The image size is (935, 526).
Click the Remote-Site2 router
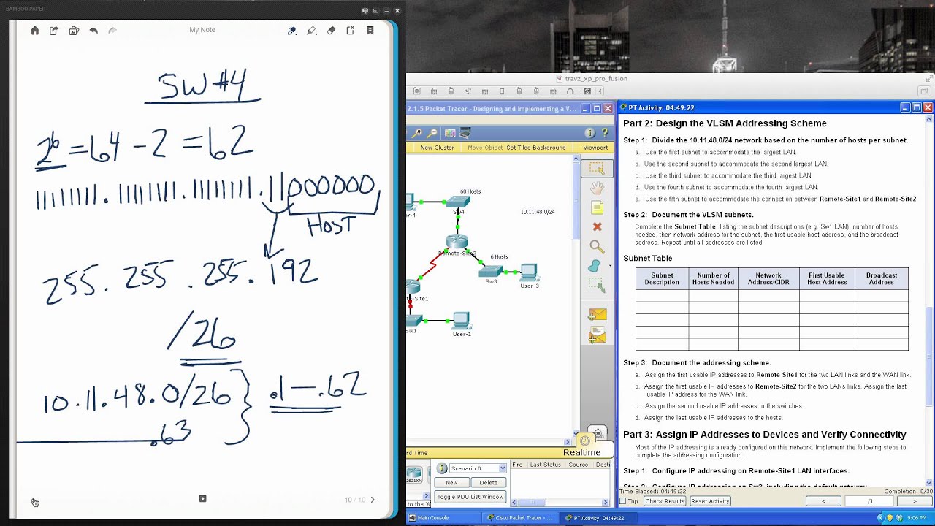pyautogui.click(x=457, y=242)
